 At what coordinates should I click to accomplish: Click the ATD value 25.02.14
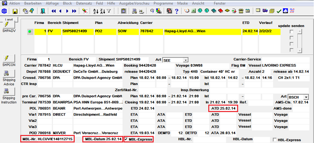pyautogui.click(x=228, y=109)
